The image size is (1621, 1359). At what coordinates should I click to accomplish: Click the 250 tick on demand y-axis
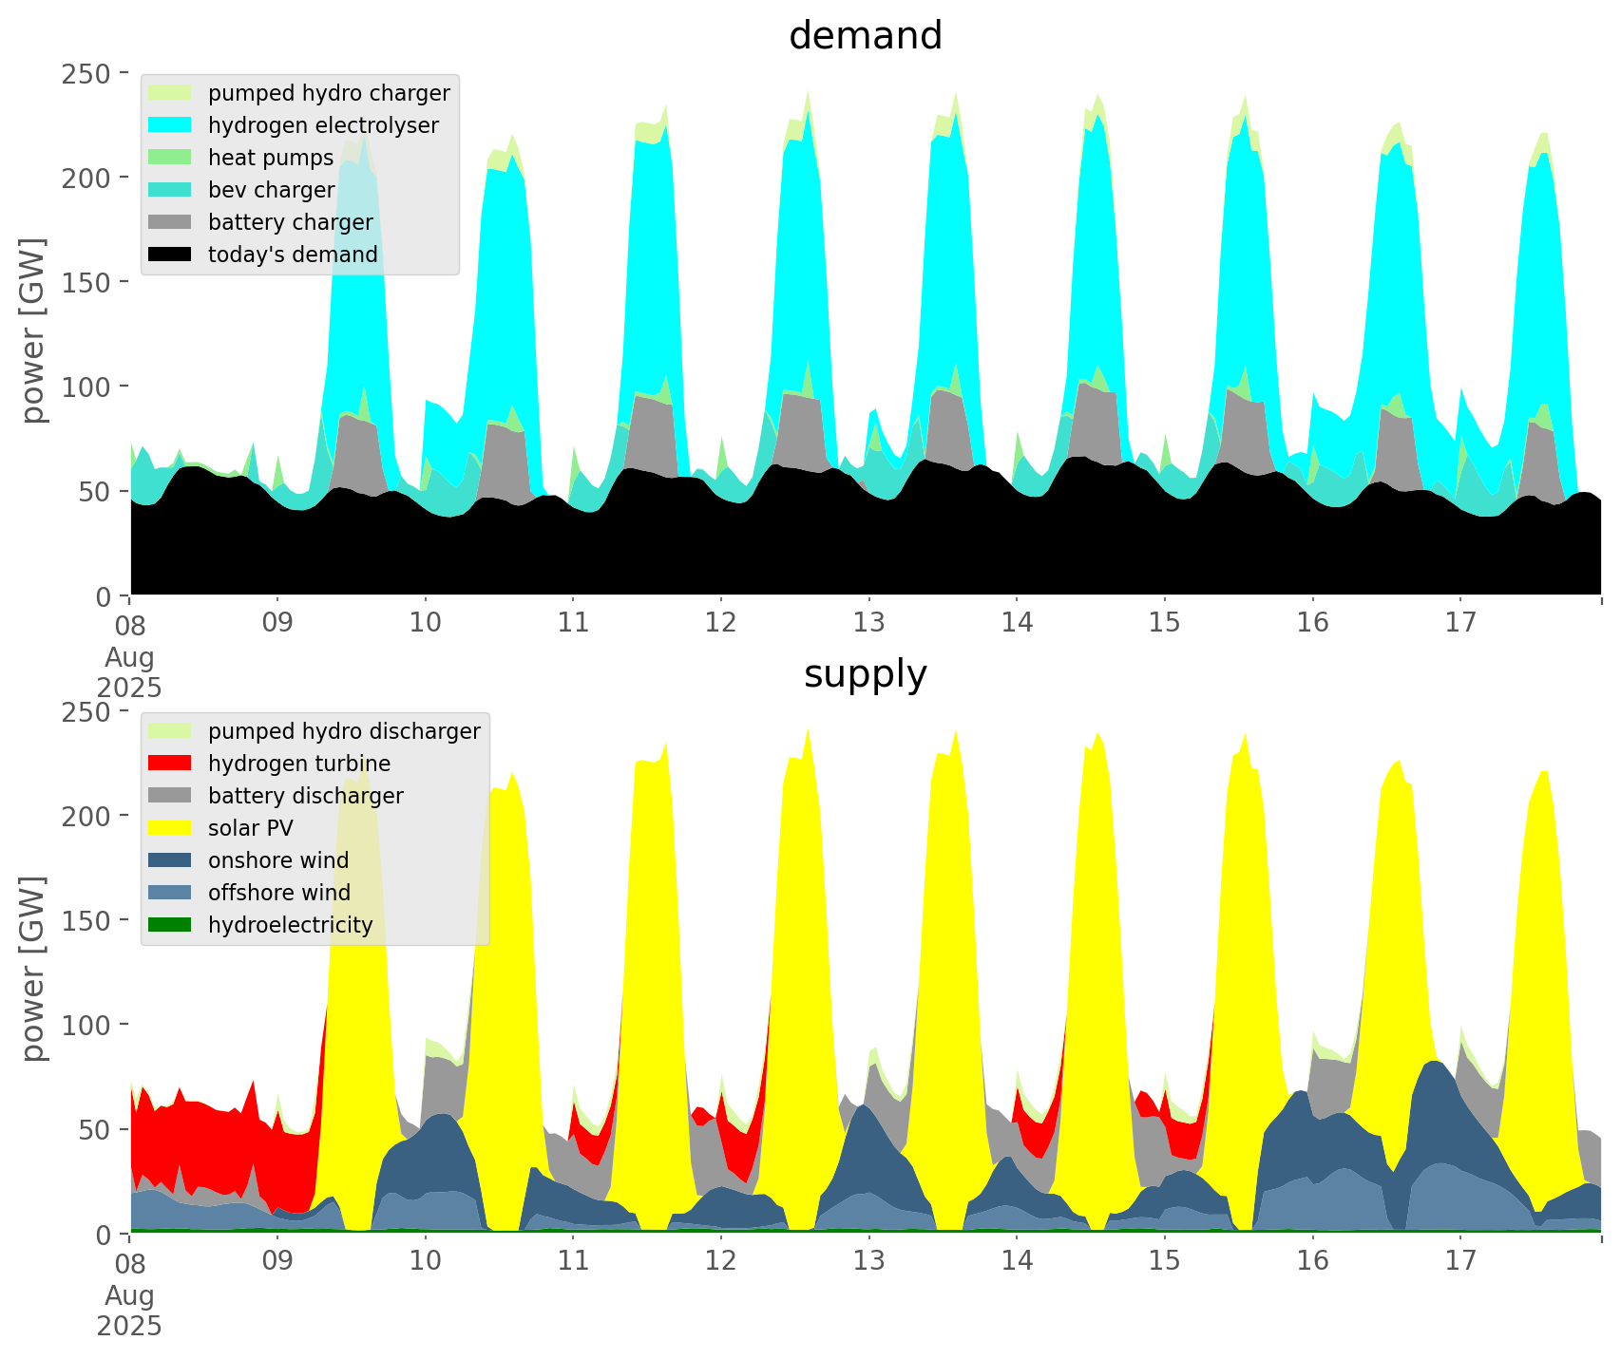86,73
